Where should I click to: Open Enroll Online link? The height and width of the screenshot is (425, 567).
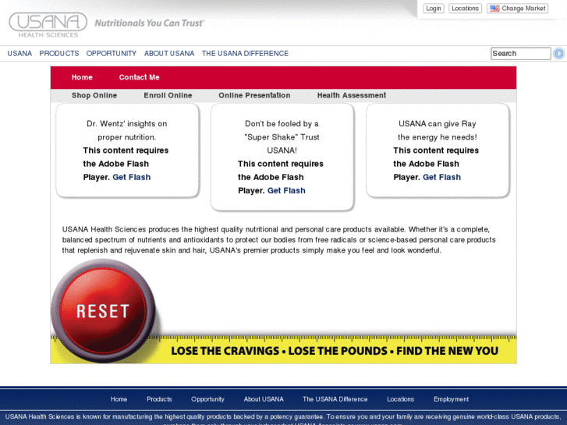tap(168, 95)
